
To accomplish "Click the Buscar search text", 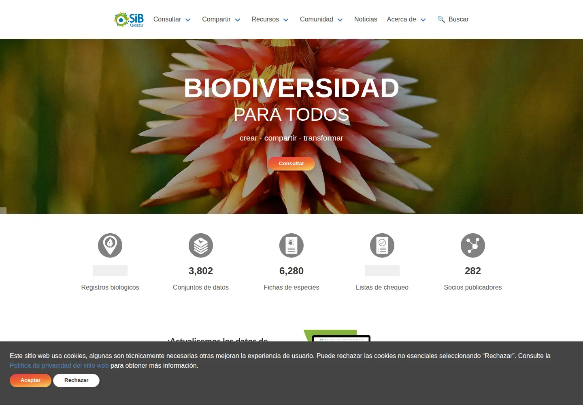I will pyautogui.click(x=458, y=19).
